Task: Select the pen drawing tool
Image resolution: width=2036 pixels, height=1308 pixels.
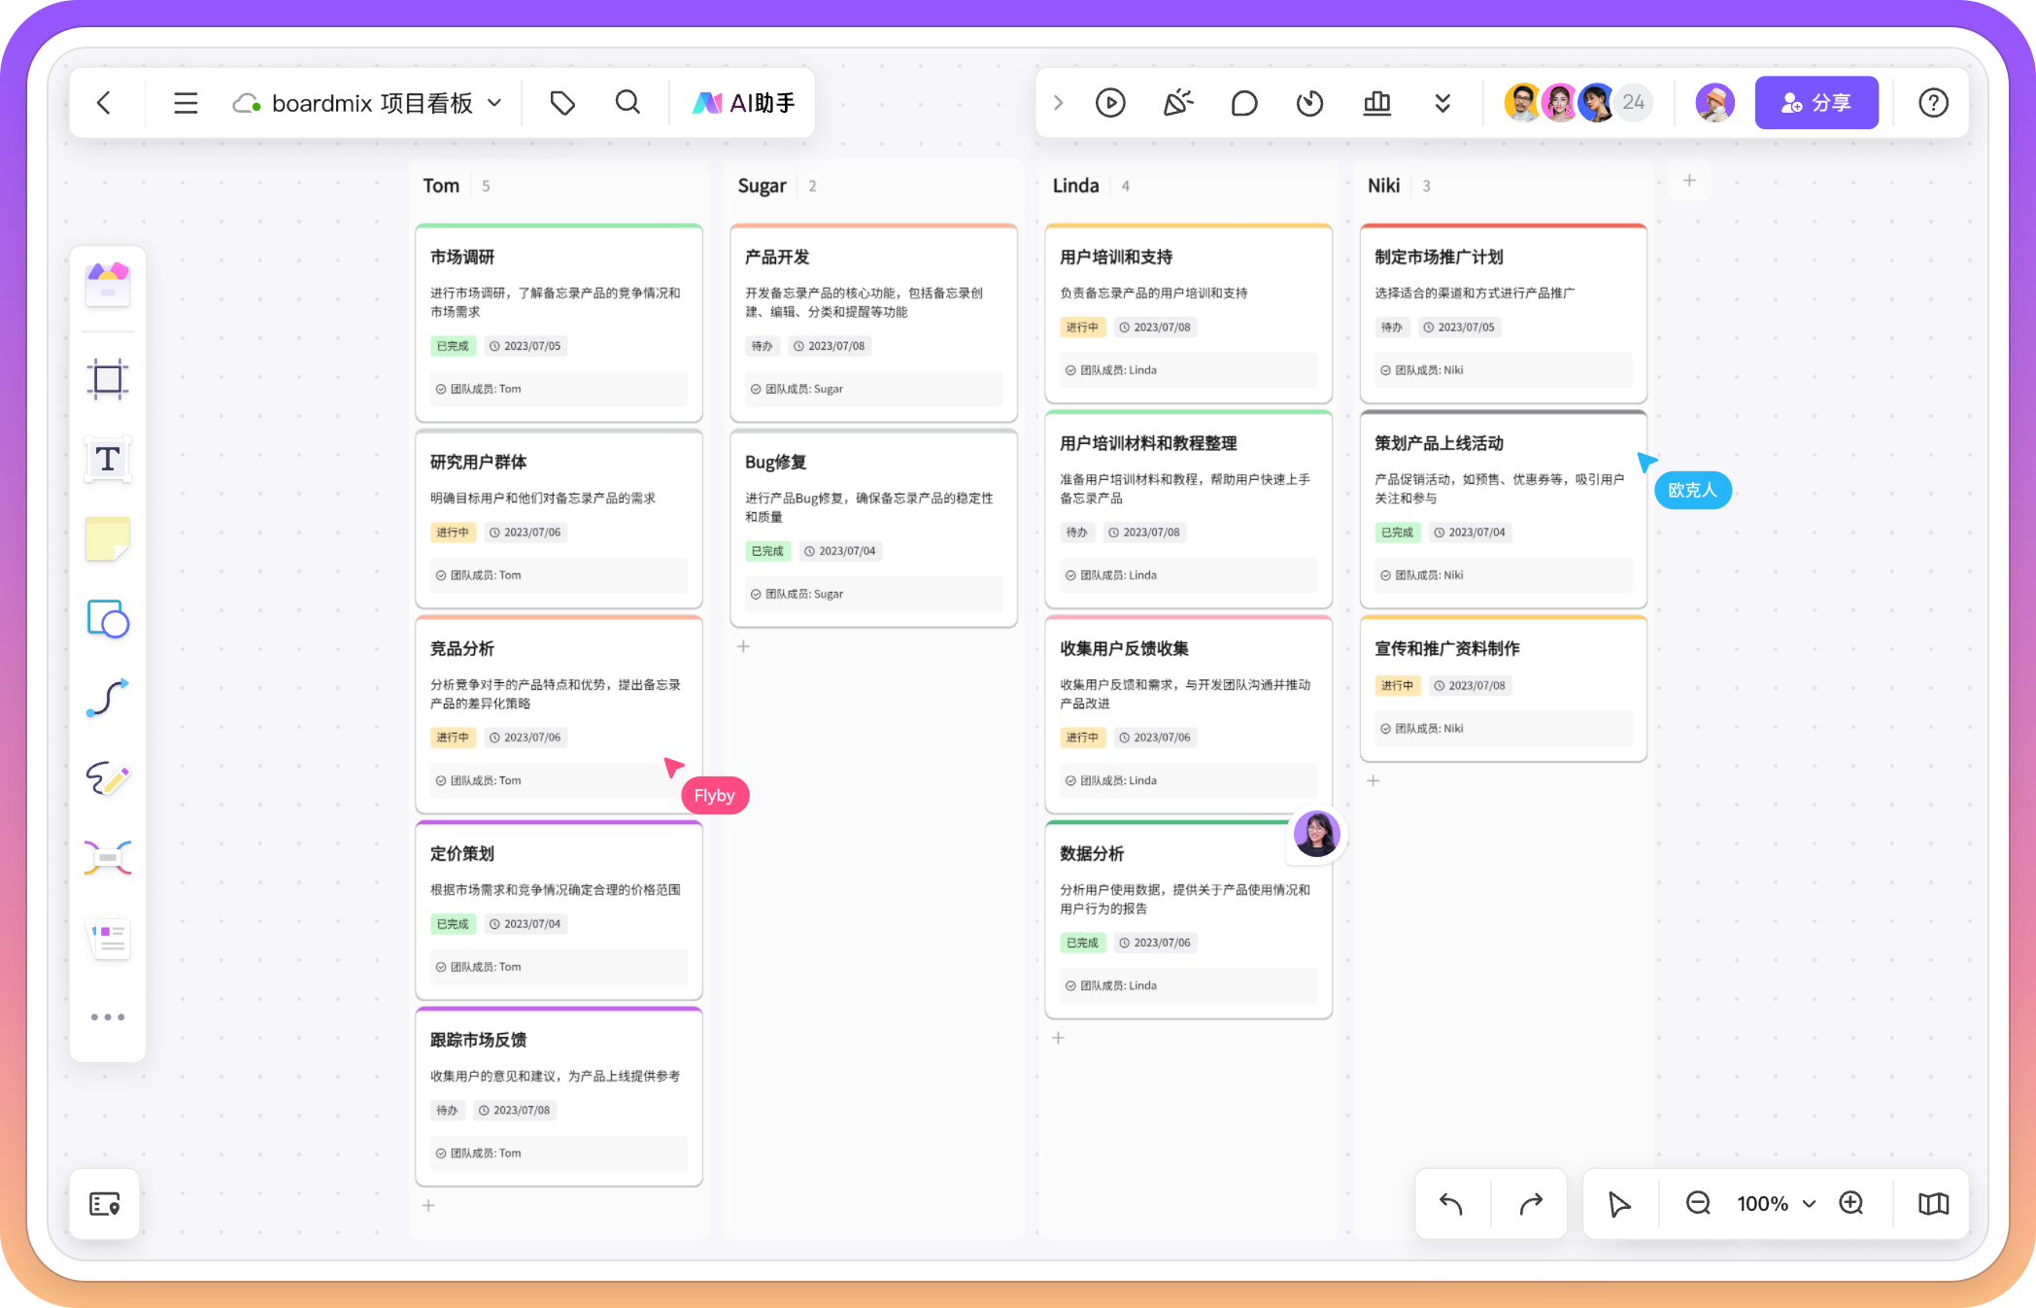Action: pyautogui.click(x=108, y=777)
